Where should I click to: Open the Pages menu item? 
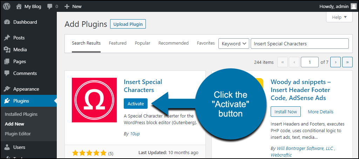coord(28,61)
